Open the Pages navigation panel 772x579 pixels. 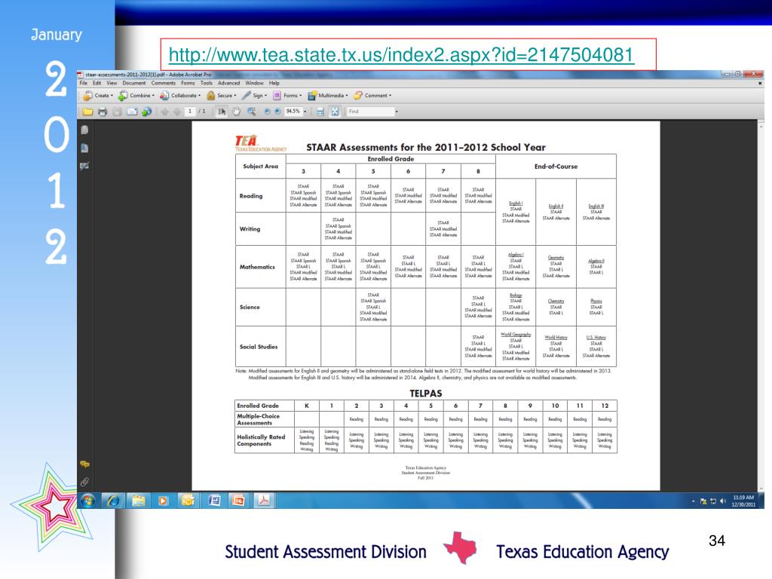[84, 130]
